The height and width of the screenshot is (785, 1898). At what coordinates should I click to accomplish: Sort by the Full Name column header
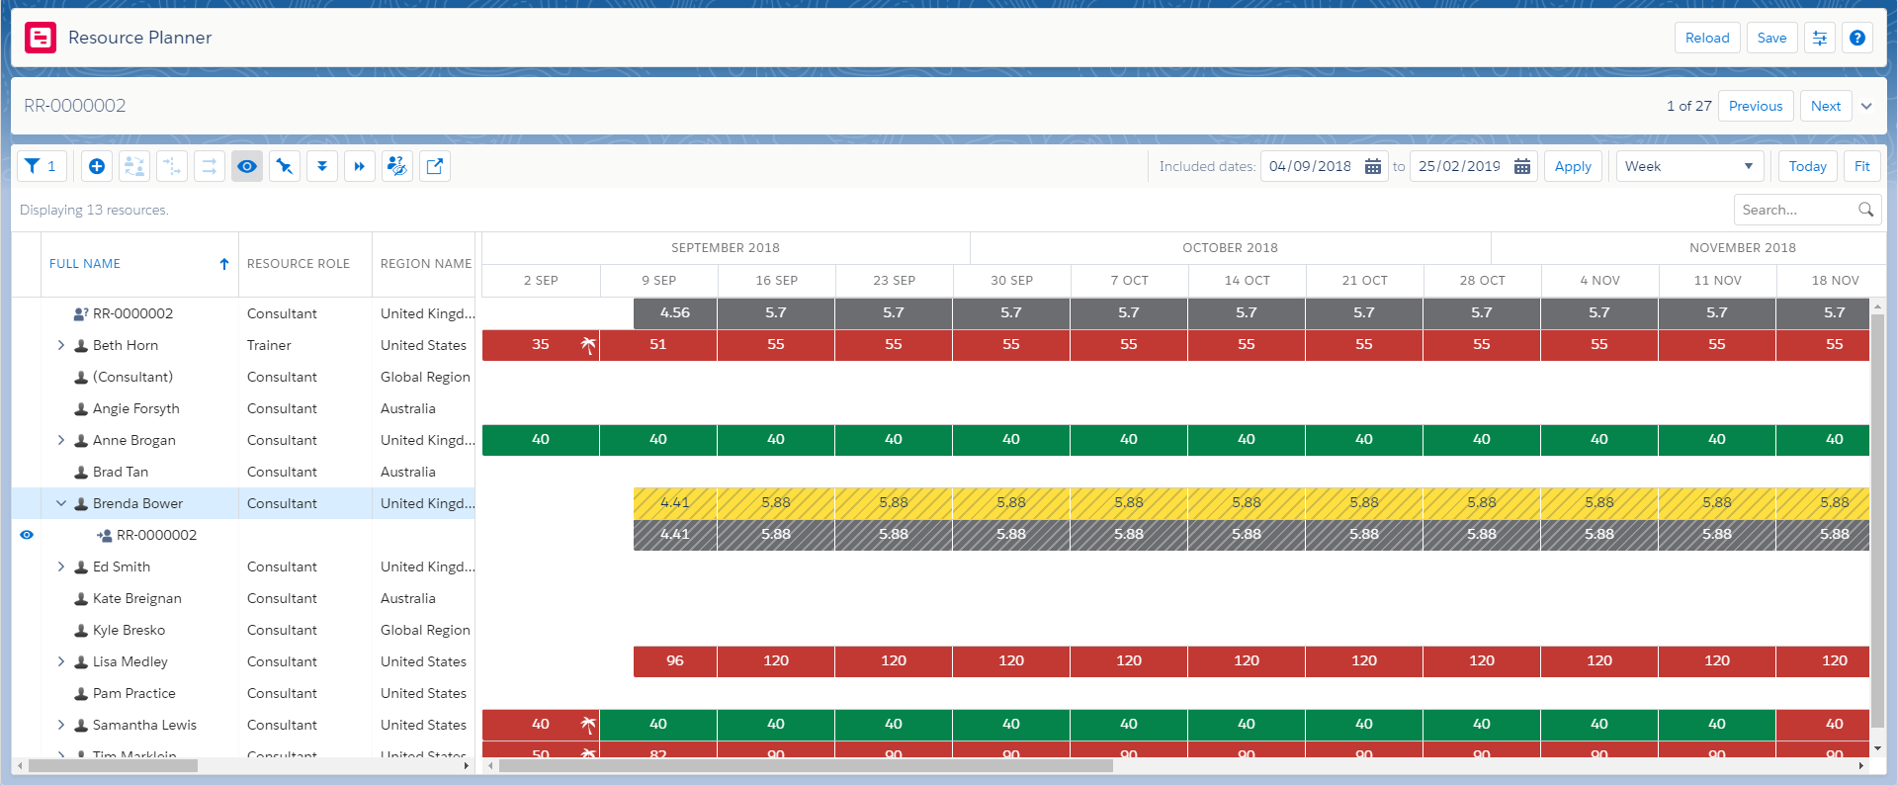pyautogui.click(x=85, y=264)
